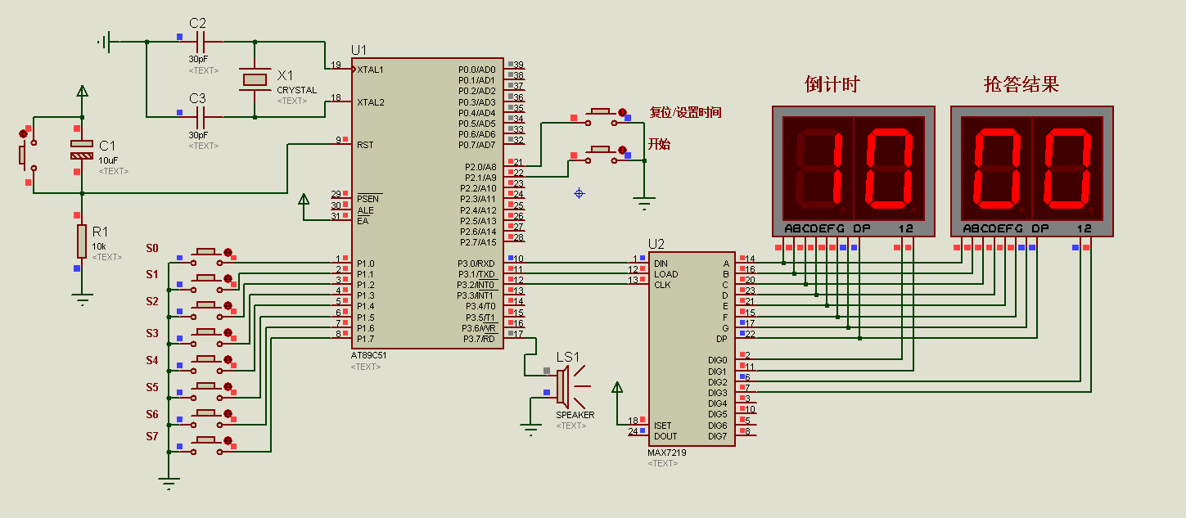Select capacitor C2
1186x518 pixels.
tap(201, 41)
